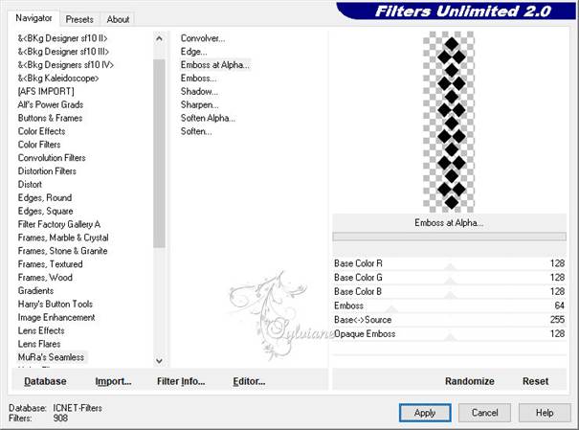This screenshot has height=430, width=579.
Task: Click the Database button
Action: click(x=45, y=381)
